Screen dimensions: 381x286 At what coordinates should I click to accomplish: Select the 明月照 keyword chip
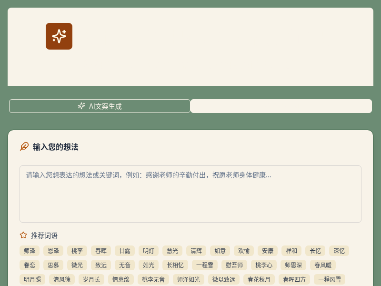tap(32, 279)
